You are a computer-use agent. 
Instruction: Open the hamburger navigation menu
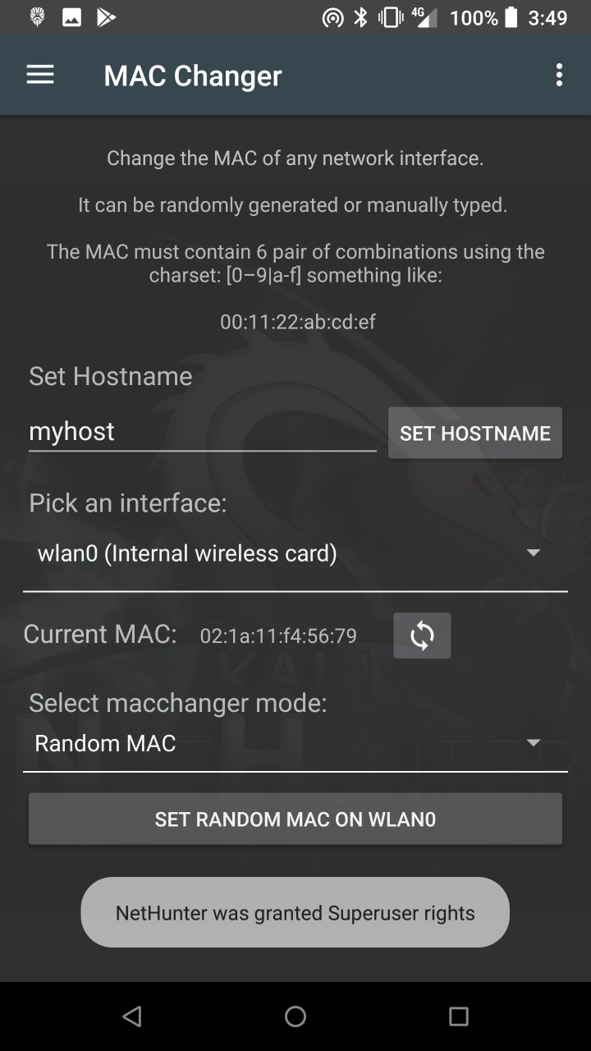pyautogui.click(x=40, y=76)
